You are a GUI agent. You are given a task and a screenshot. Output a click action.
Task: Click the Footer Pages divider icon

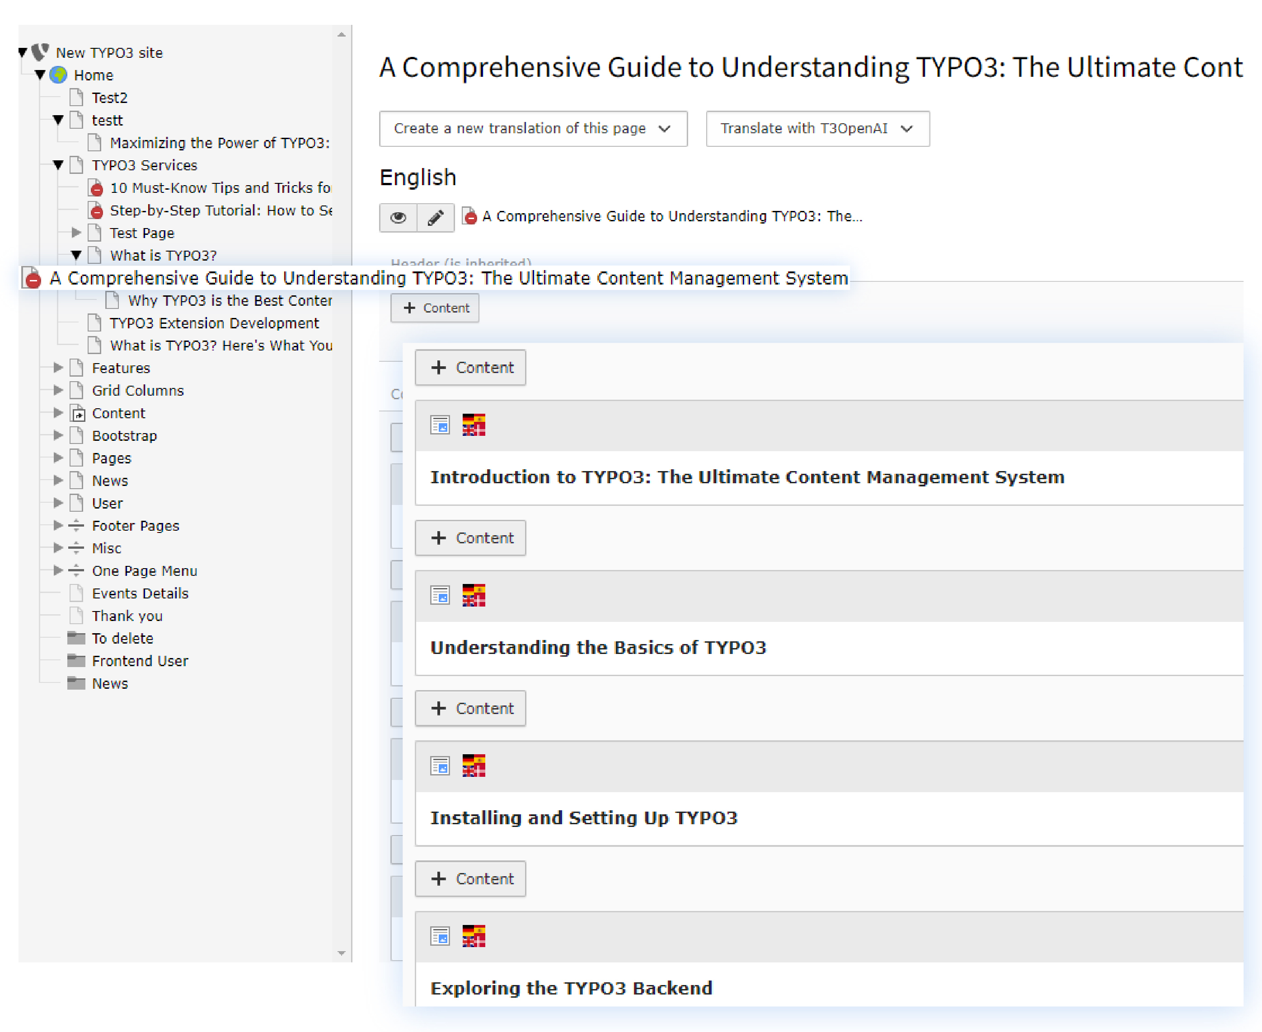pyautogui.click(x=76, y=526)
